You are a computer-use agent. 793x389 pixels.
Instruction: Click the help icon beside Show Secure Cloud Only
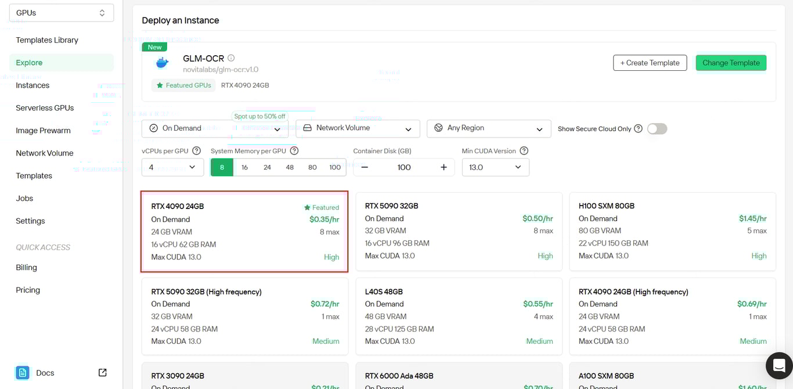pos(639,128)
